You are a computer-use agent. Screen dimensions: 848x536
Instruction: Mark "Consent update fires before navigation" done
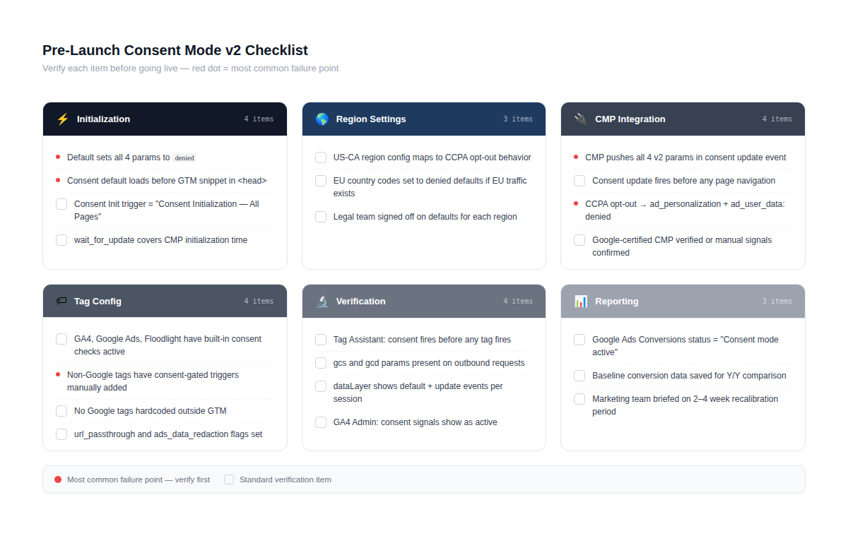click(579, 181)
